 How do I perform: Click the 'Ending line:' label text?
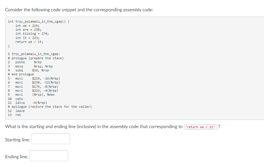(16, 157)
